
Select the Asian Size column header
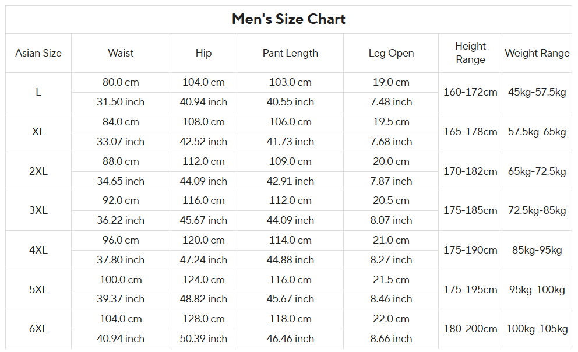(38, 53)
